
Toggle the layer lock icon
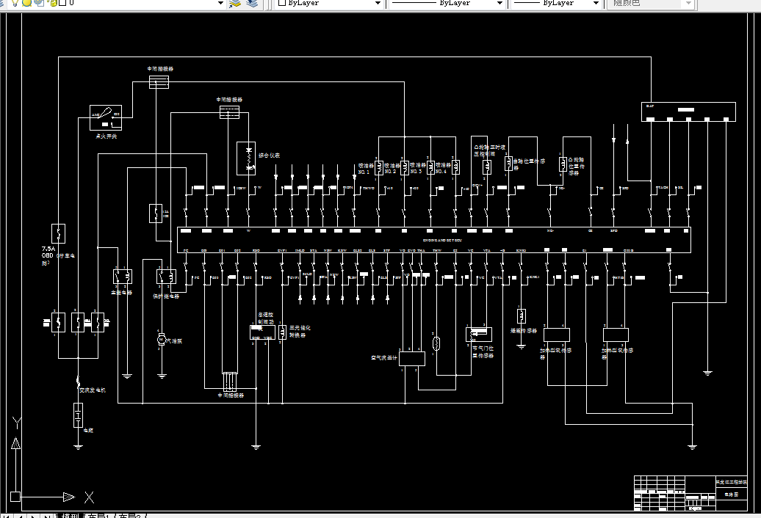(x=52, y=3)
